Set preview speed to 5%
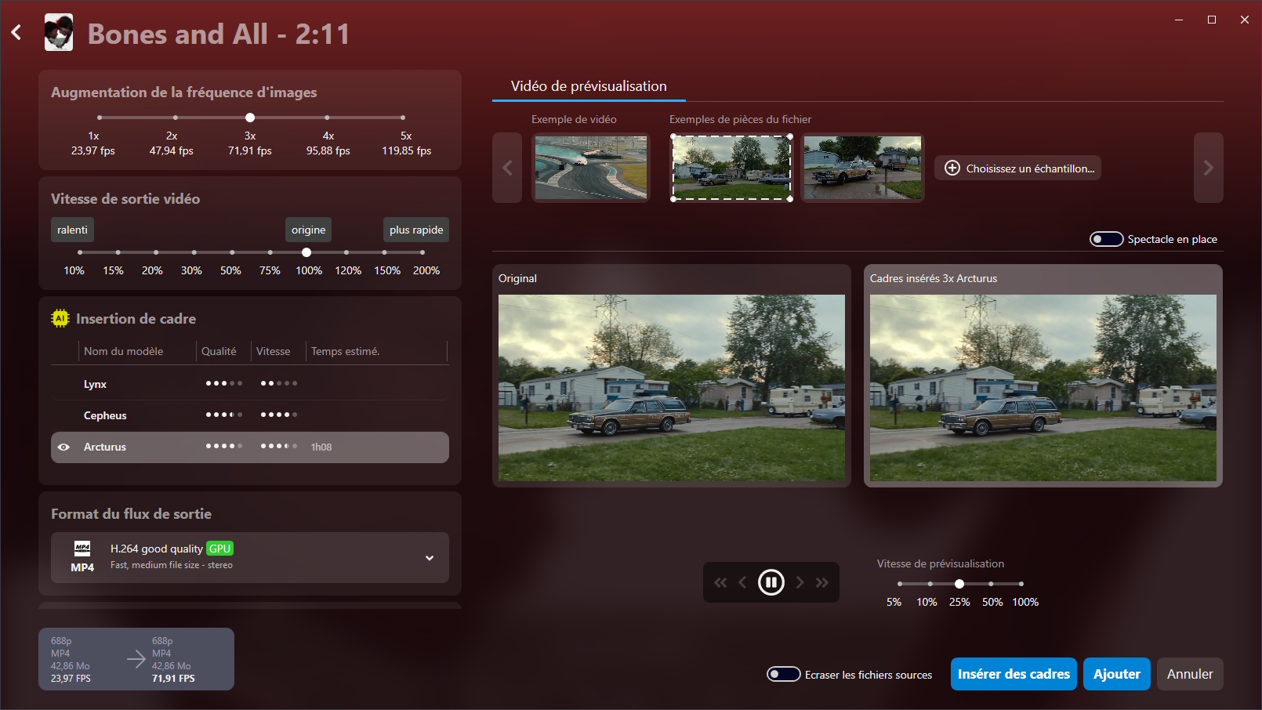 coord(900,584)
